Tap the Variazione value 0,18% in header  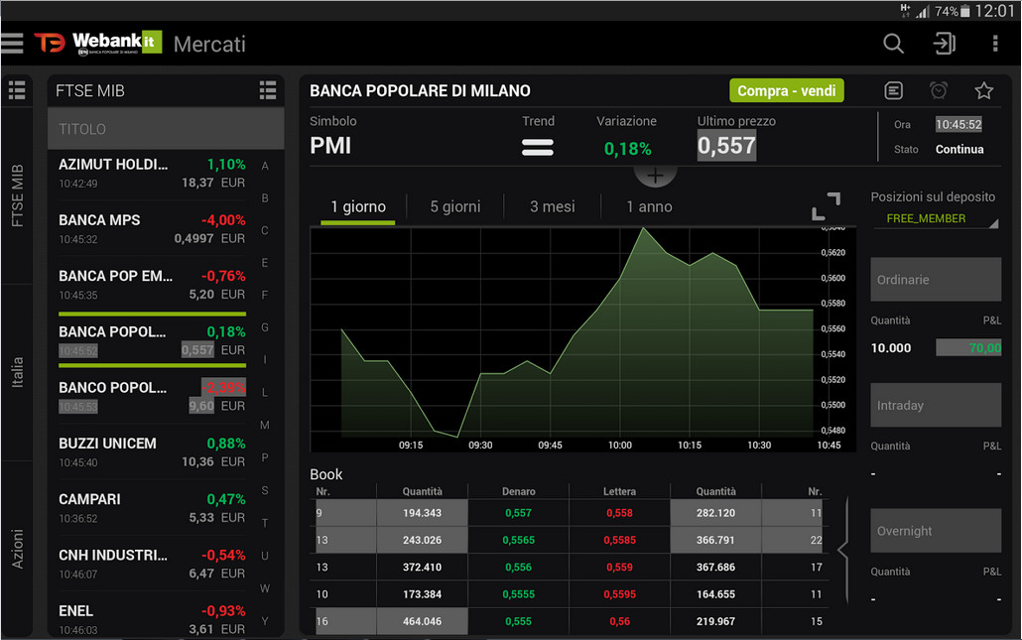(627, 149)
